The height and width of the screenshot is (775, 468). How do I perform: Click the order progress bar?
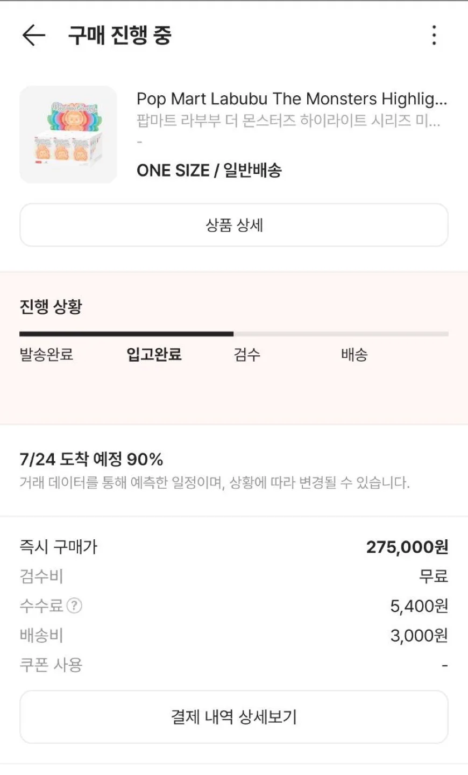click(x=234, y=334)
